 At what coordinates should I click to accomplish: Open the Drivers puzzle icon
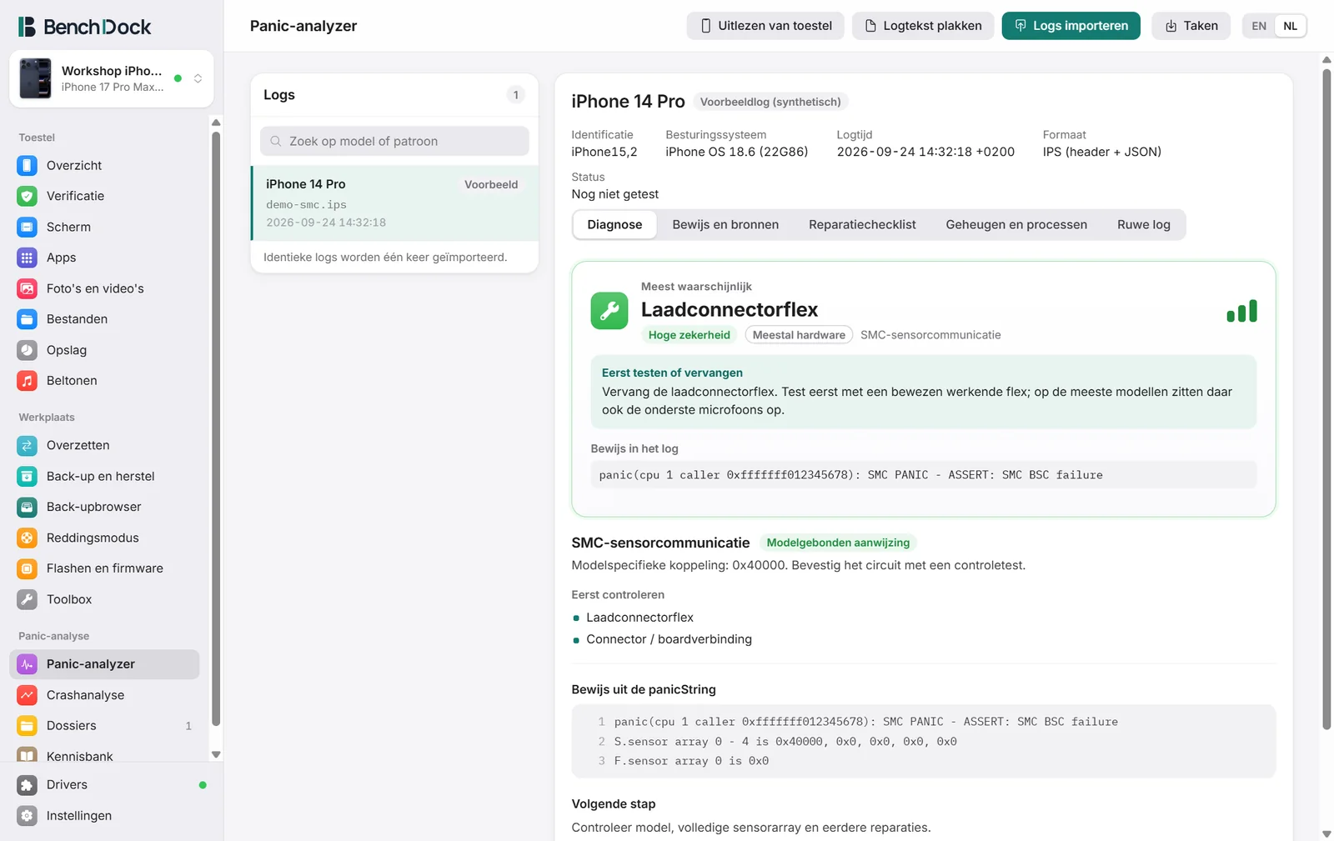27,785
